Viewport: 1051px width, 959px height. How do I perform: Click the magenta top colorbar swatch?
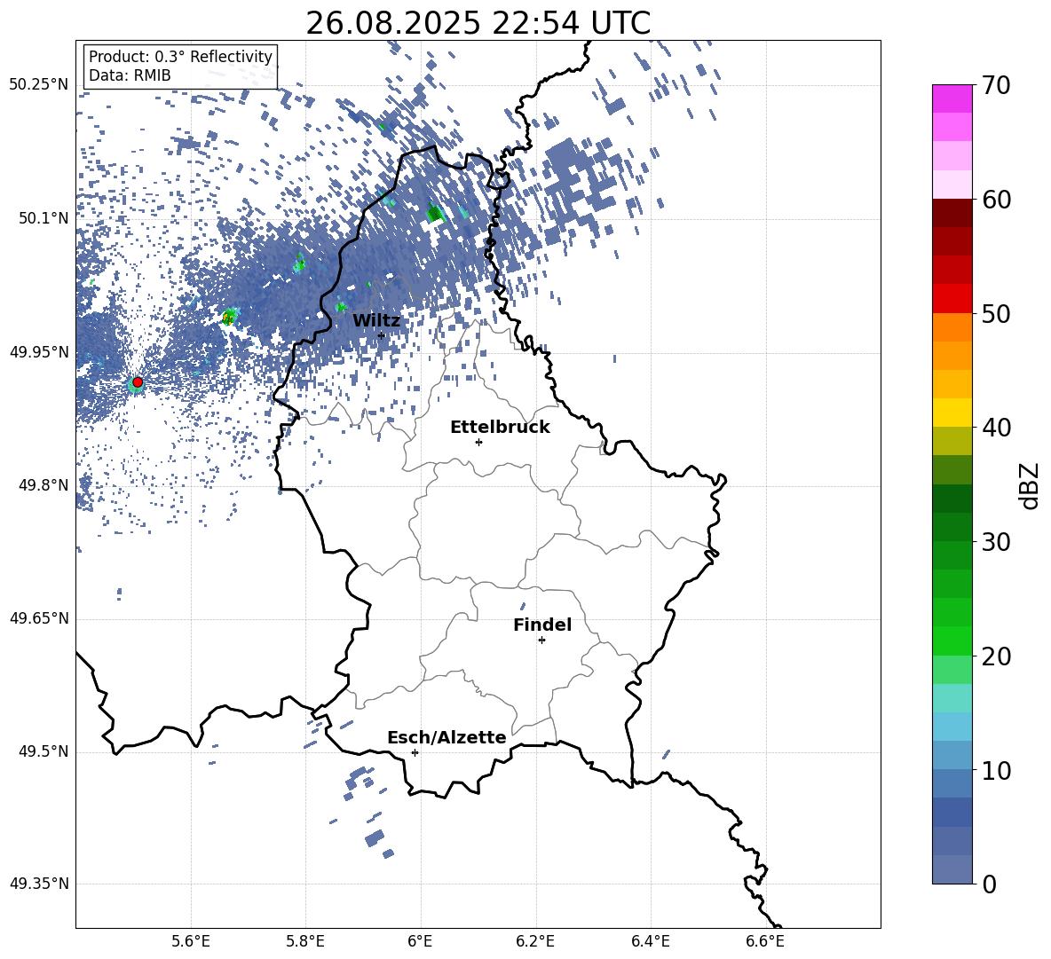tap(952, 99)
